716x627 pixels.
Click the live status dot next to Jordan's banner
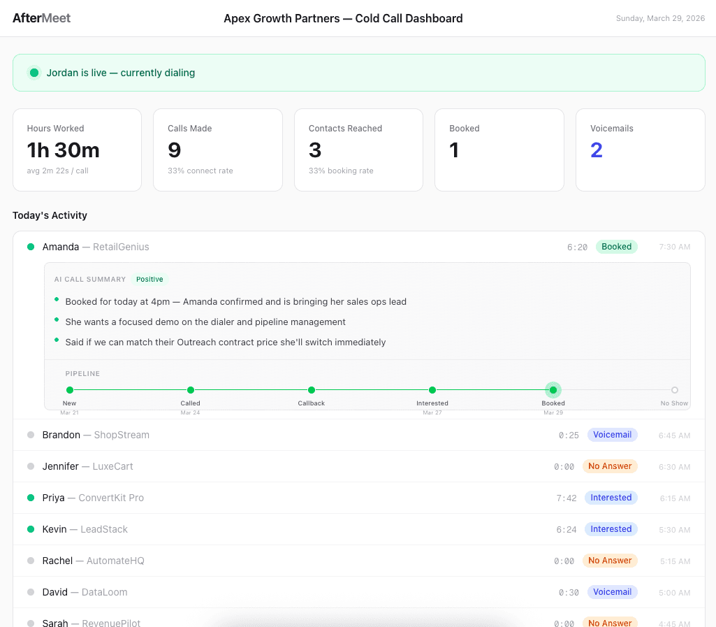click(34, 72)
